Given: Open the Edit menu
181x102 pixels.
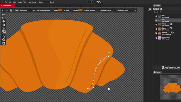Looking at the screenshot, I should click(10, 2).
